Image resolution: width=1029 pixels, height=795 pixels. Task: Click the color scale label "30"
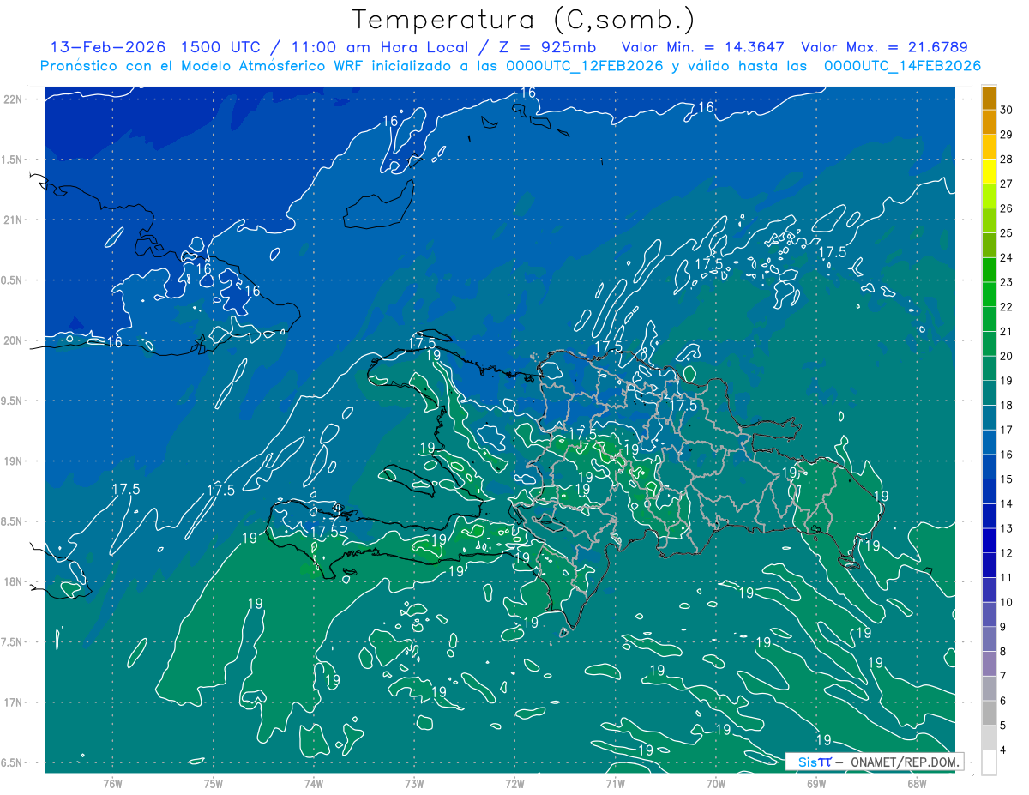[1006, 110]
